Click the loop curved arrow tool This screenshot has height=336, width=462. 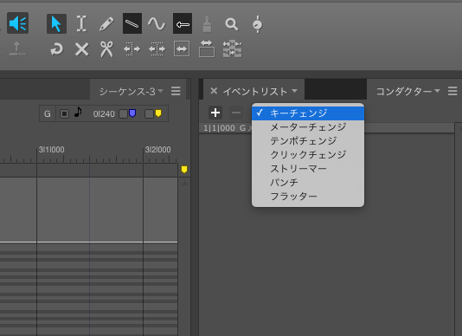point(56,49)
